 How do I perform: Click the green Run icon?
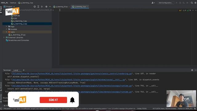coord(176,3)
